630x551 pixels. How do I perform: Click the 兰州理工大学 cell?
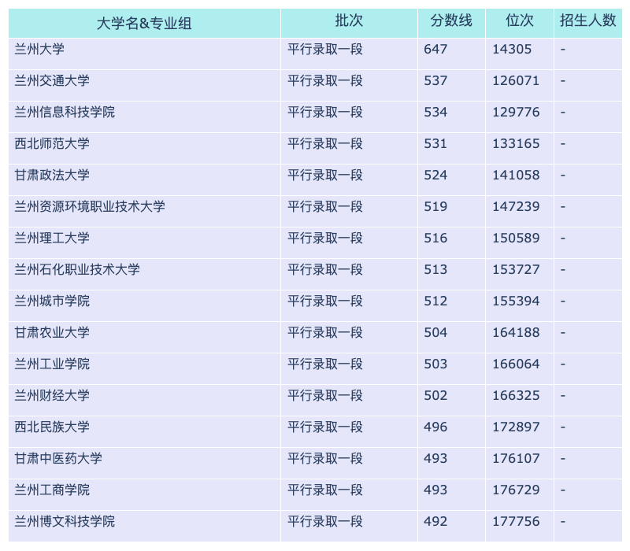52,239
